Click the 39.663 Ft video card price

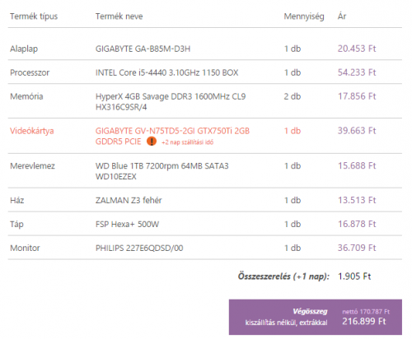coord(357,131)
